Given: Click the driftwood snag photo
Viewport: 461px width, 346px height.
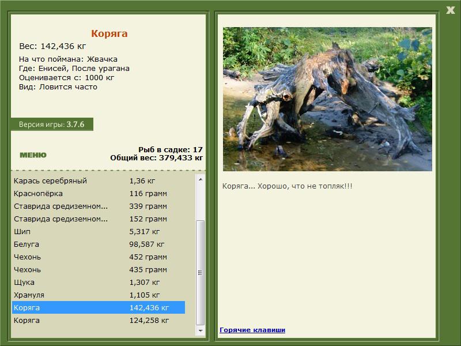Looking at the screenshot, I should click(x=327, y=99).
